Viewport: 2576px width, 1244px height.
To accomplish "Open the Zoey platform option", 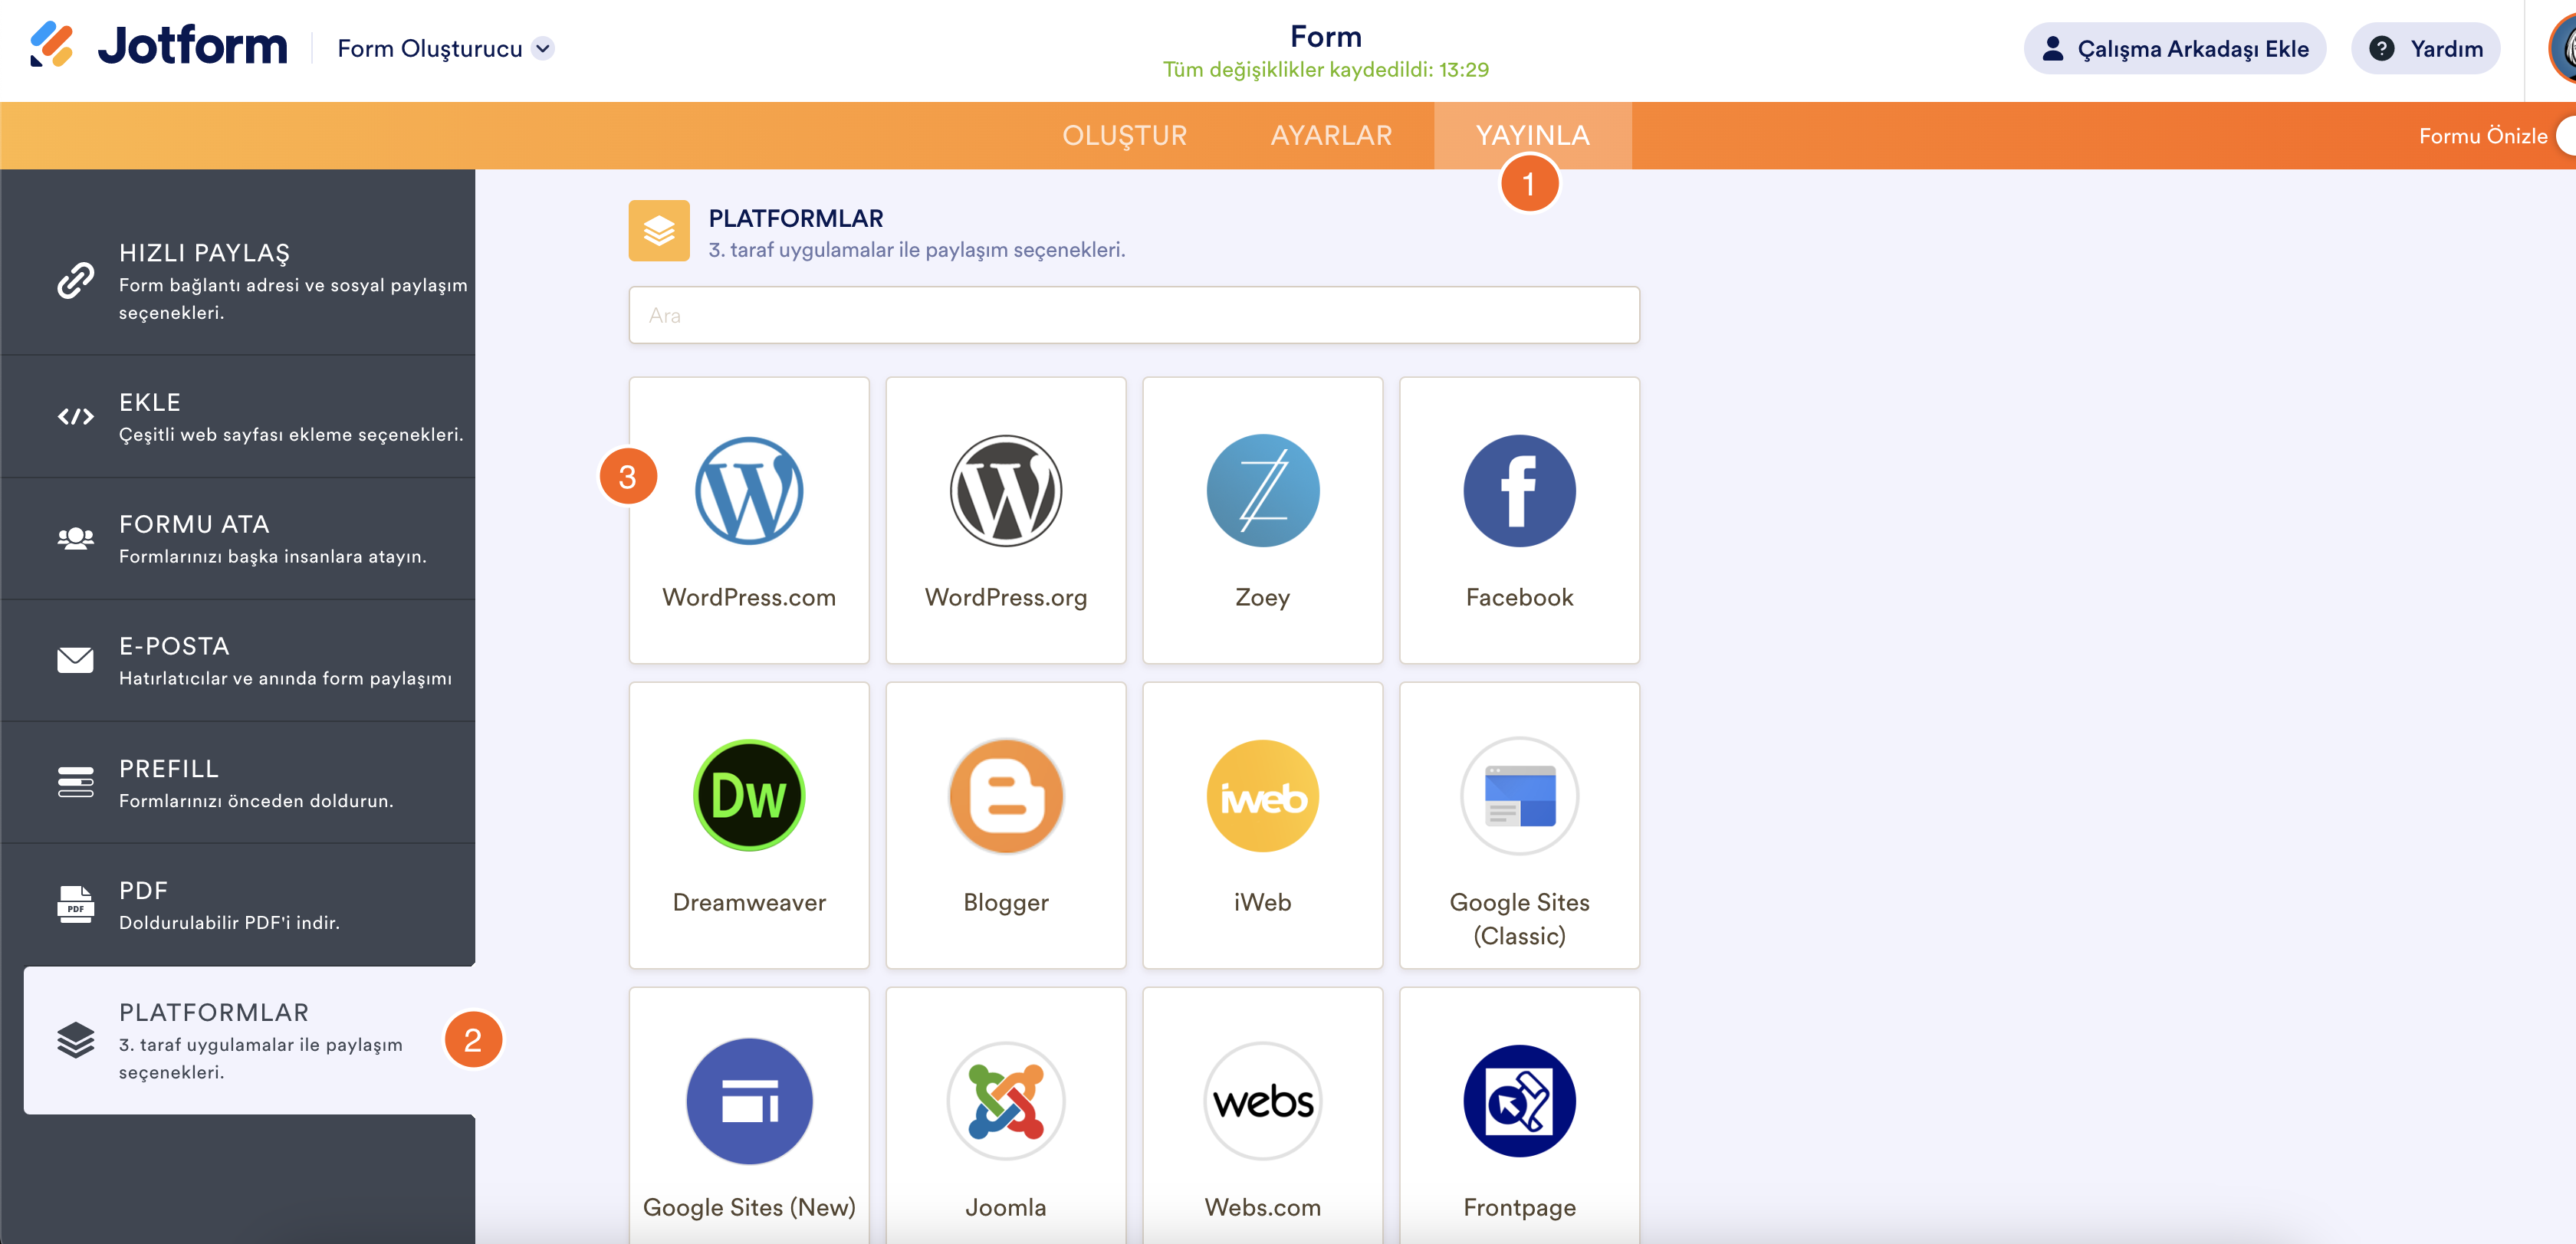I will tap(1262, 491).
